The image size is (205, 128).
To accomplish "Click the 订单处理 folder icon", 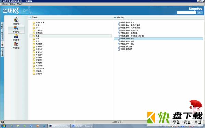I will tap(34, 31).
